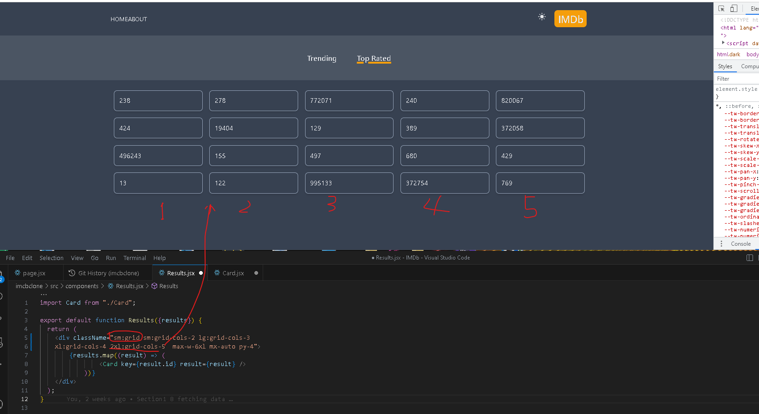Toggle VS Code panel layout icon

tap(750, 258)
